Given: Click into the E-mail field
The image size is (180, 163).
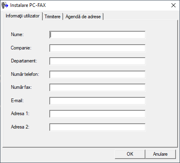Looking at the screenshot, I should click(x=97, y=101).
